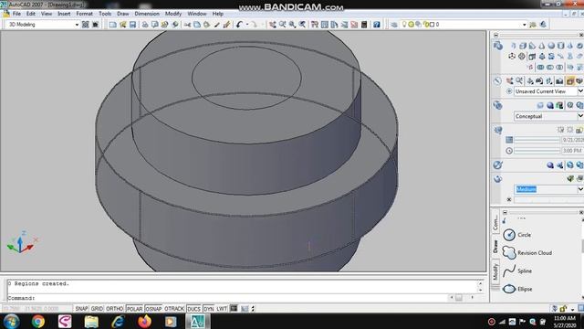Click the Zoom Window magnifier icon
The image size is (584, 329).
292,25
